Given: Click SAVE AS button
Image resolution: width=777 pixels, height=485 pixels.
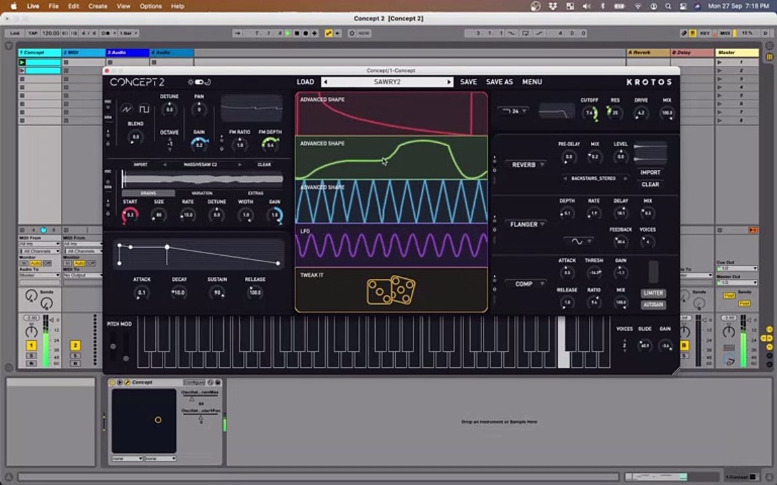Looking at the screenshot, I should [x=499, y=82].
